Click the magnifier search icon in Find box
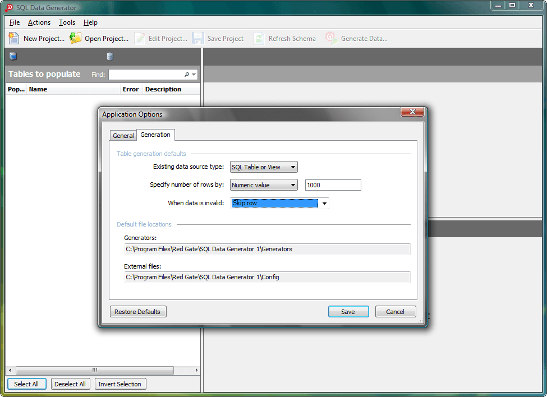The height and width of the screenshot is (397, 547). click(x=187, y=74)
